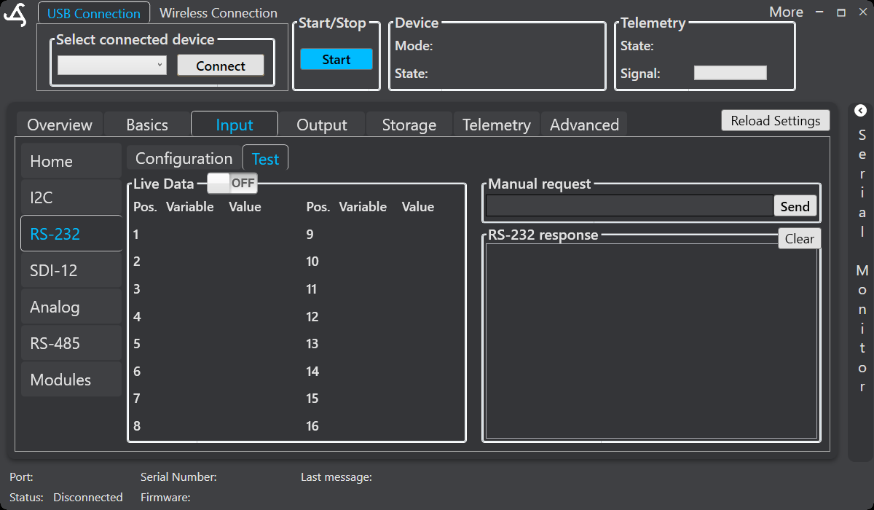
Task: Select Analog in the sidebar
Action: click(71, 307)
